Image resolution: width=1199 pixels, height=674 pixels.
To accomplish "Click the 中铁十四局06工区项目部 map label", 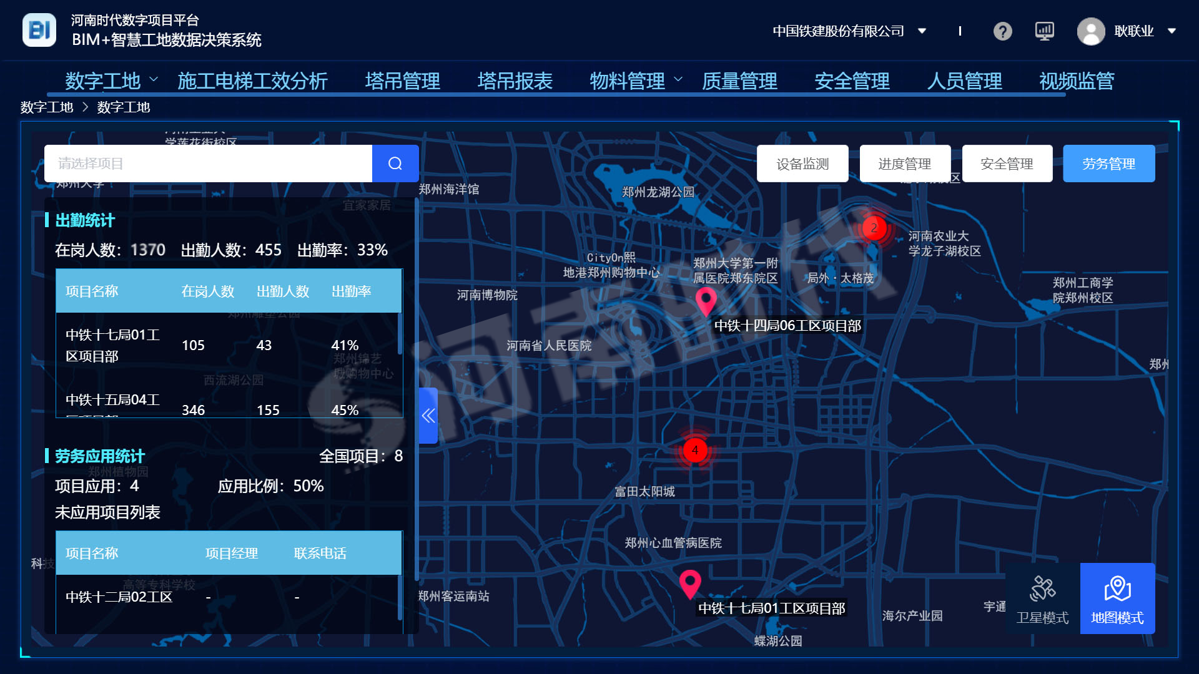I will tap(787, 326).
